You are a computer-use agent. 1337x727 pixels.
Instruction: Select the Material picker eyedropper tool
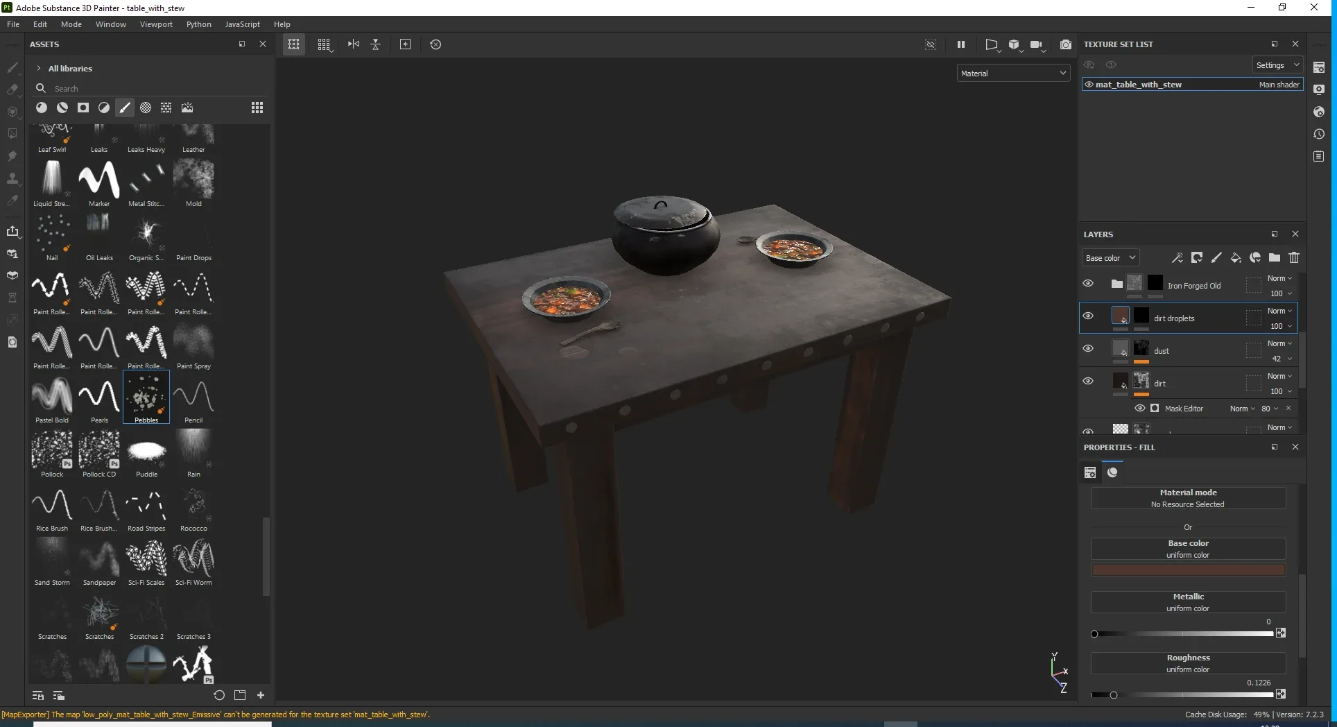coord(12,200)
